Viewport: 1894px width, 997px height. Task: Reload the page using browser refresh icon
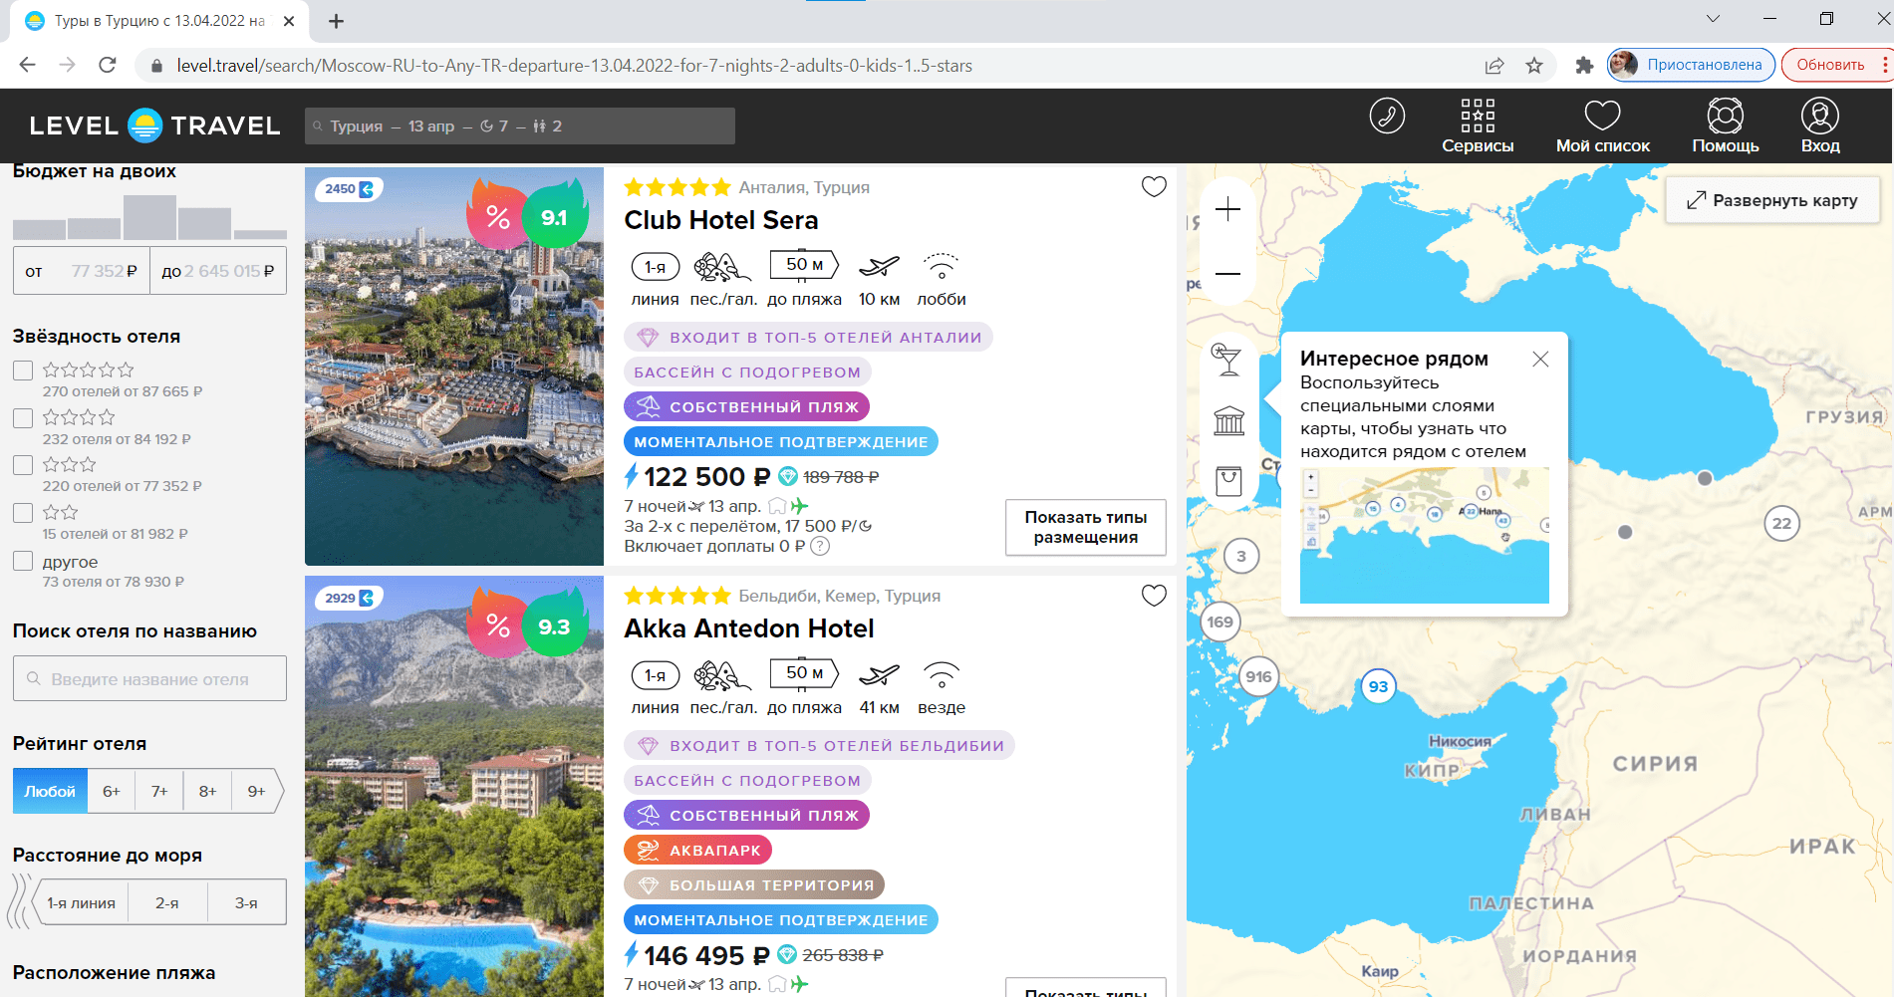[108, 66]
